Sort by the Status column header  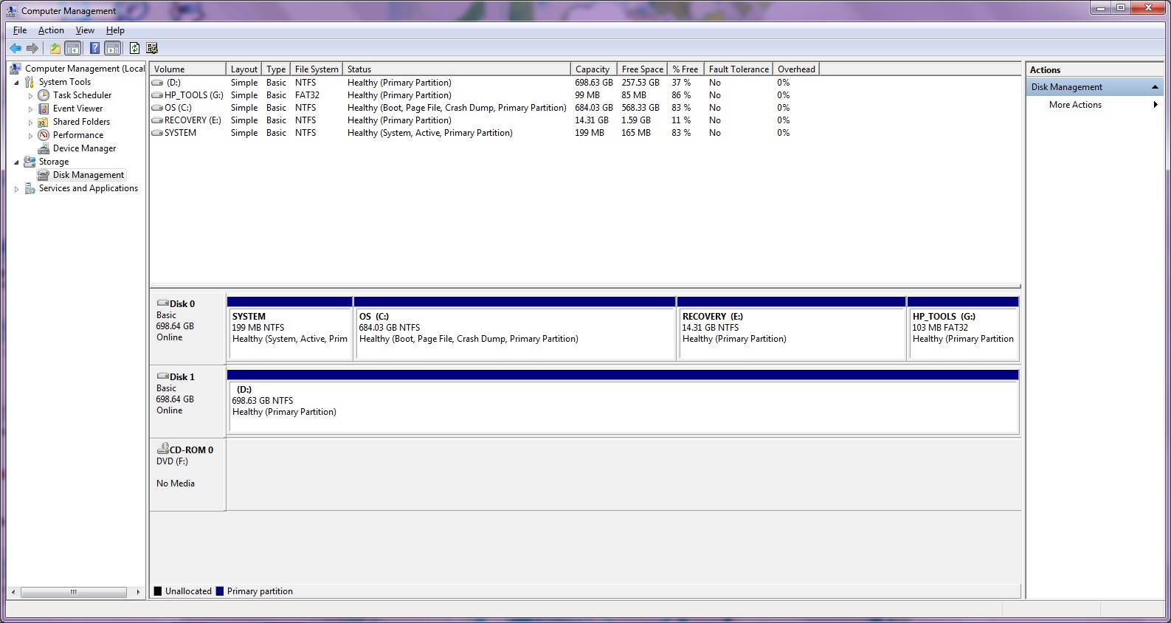(x=457, y=69)
